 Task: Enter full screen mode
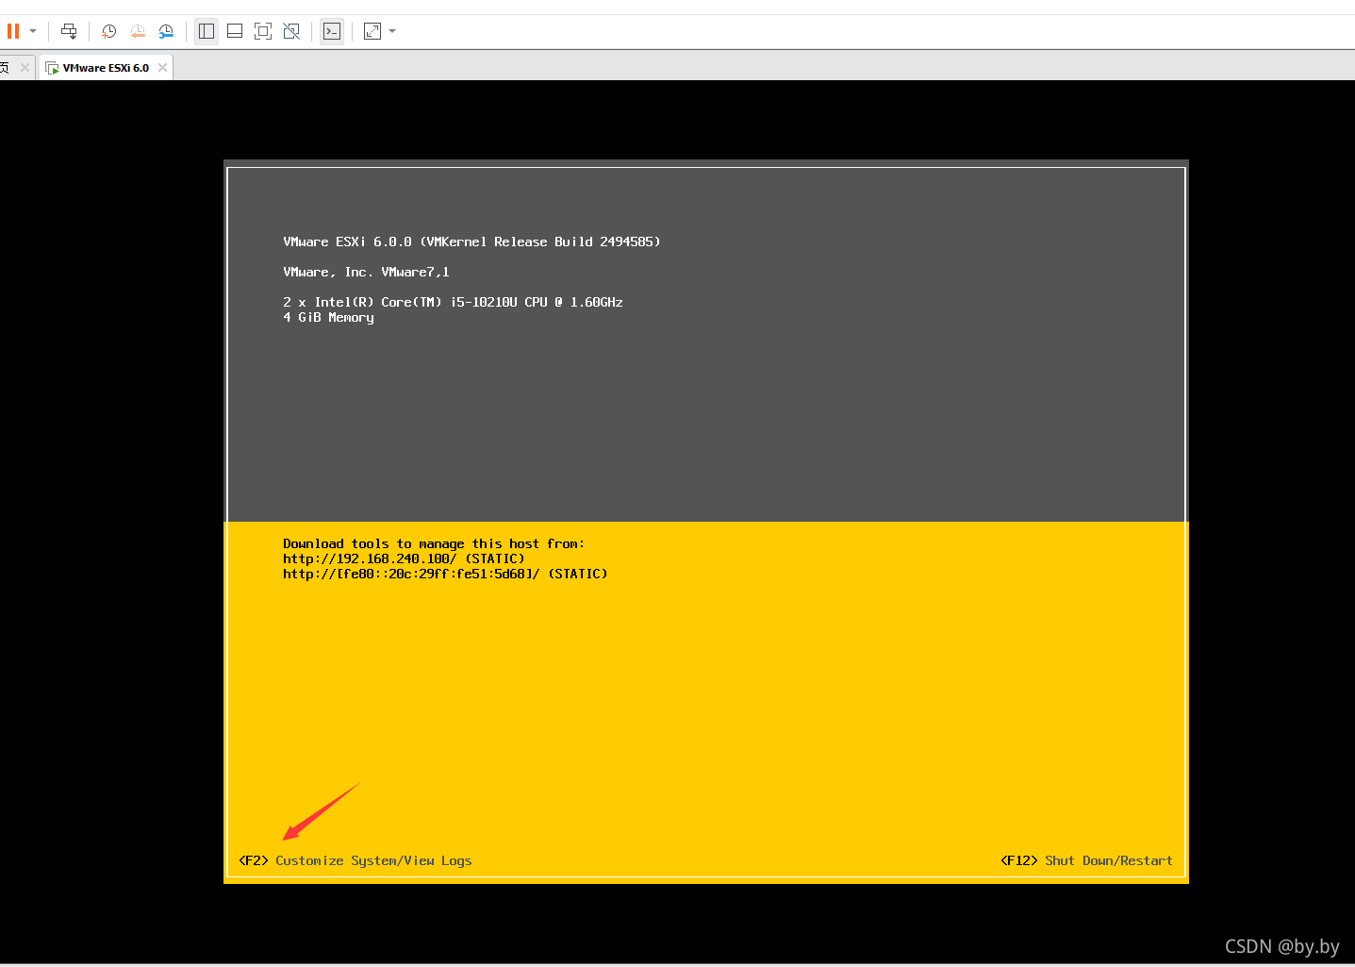click(x=263, y=31)
